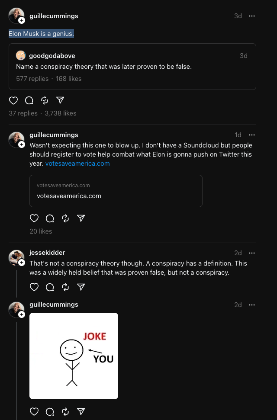The width and height of the screenshot is (277, 420).
Task: Like the JOKE stick figure image reply
Action: 34,411
